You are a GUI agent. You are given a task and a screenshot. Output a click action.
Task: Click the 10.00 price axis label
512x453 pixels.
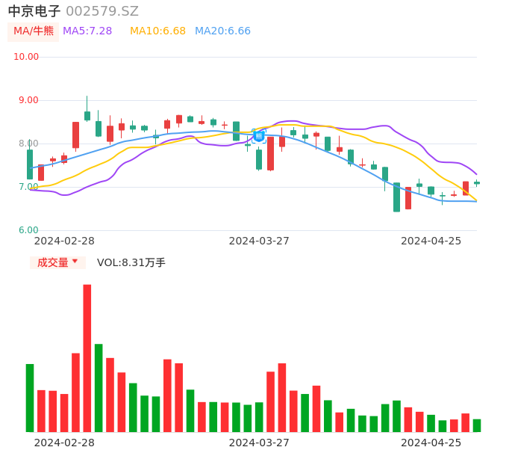[26, 57]
